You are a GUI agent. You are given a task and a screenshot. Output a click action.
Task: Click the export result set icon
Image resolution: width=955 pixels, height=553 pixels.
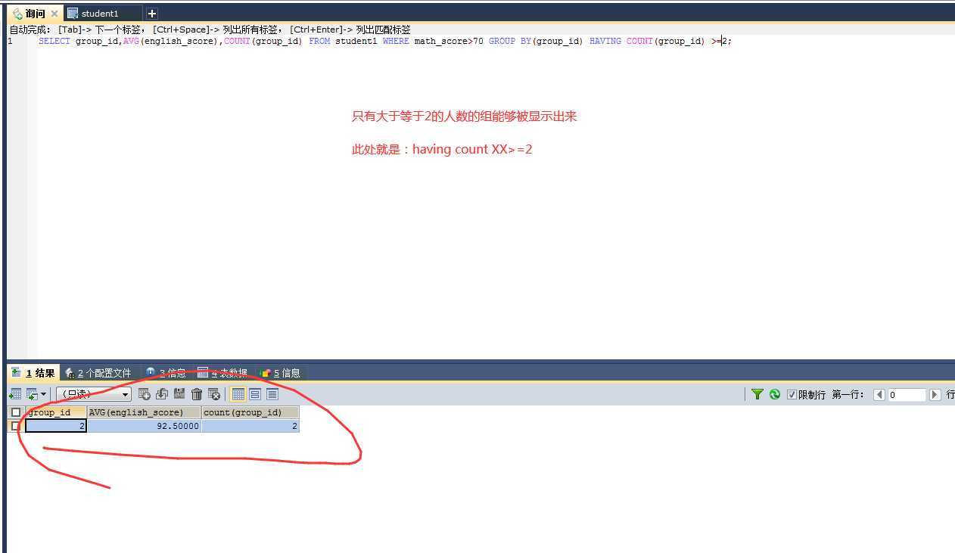coord(14,394)
